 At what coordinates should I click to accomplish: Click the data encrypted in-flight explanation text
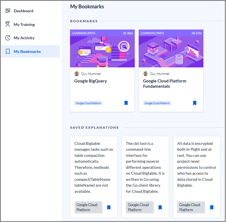pyautogui.click(x=196, y=164)
